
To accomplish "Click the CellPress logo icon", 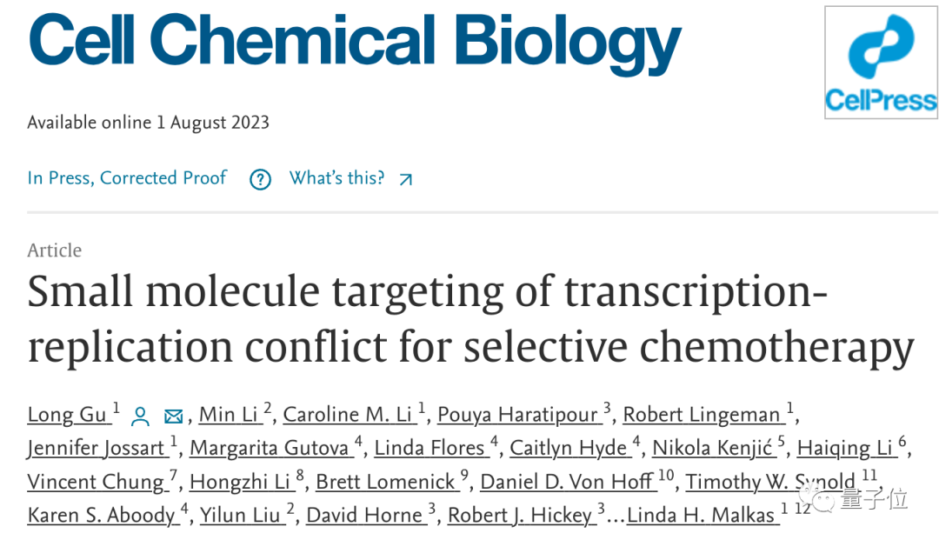I will [x=880, y=63].
